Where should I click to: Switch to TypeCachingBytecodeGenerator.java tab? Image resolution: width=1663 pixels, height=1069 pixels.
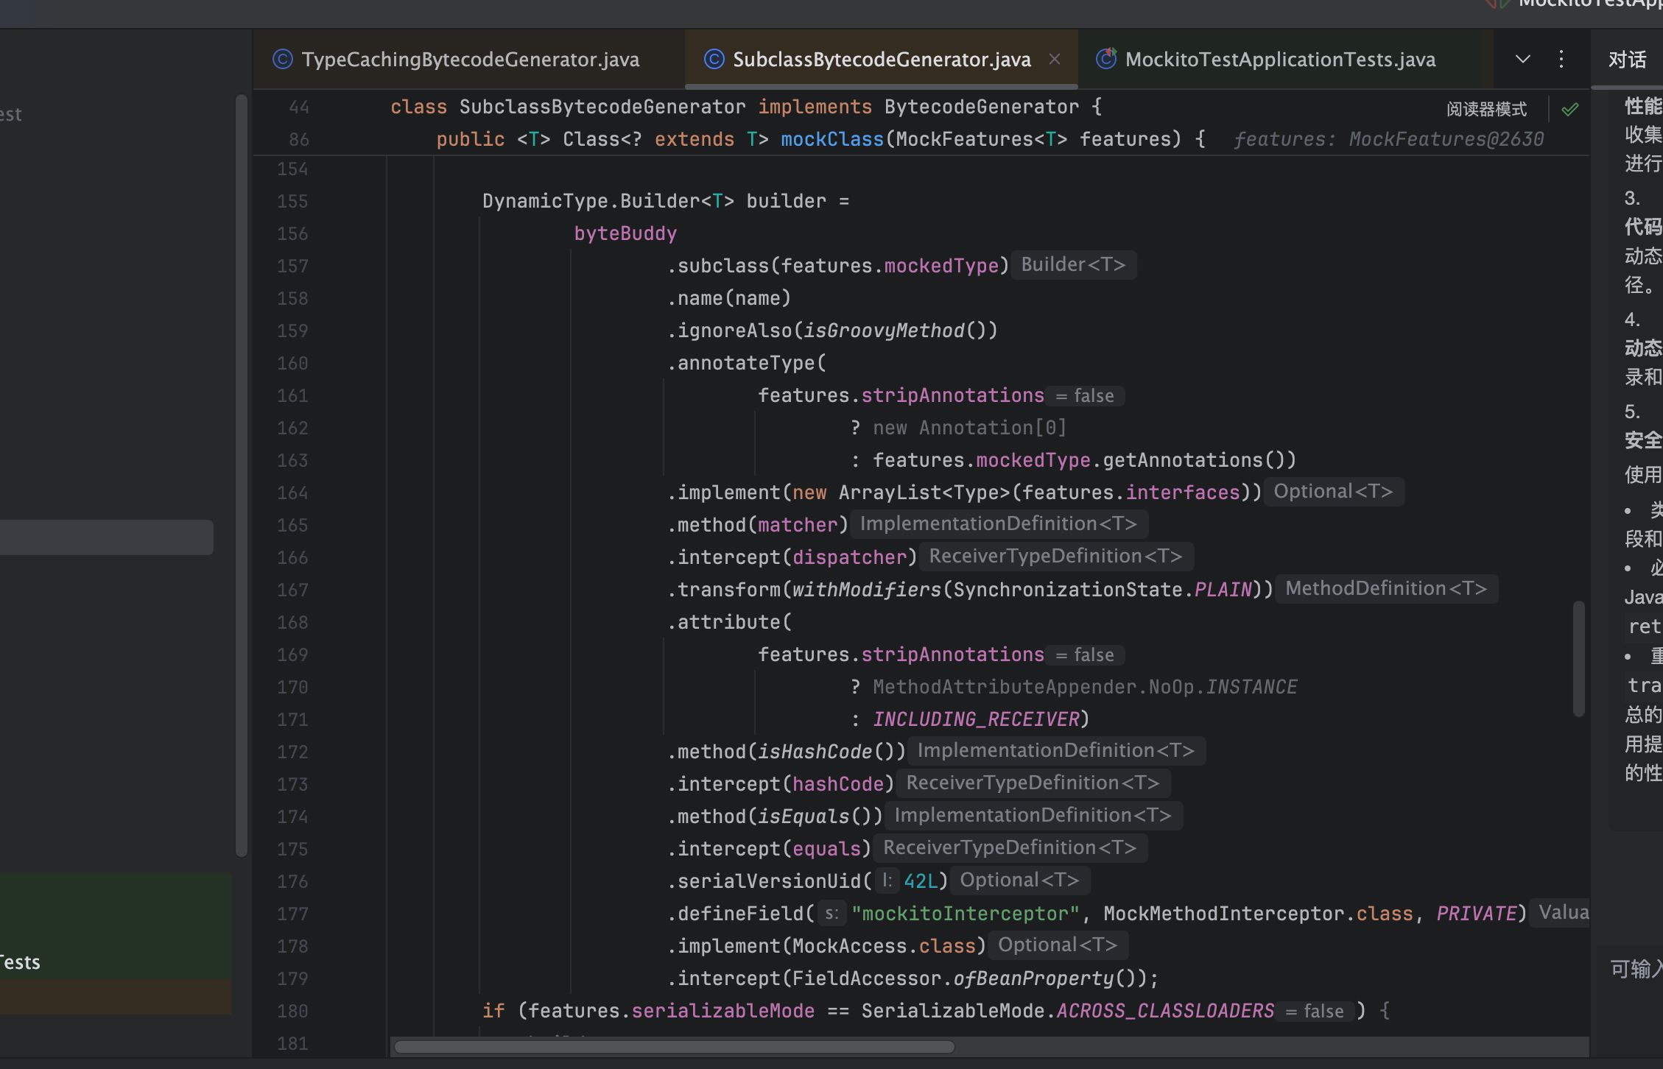(457, 60)
